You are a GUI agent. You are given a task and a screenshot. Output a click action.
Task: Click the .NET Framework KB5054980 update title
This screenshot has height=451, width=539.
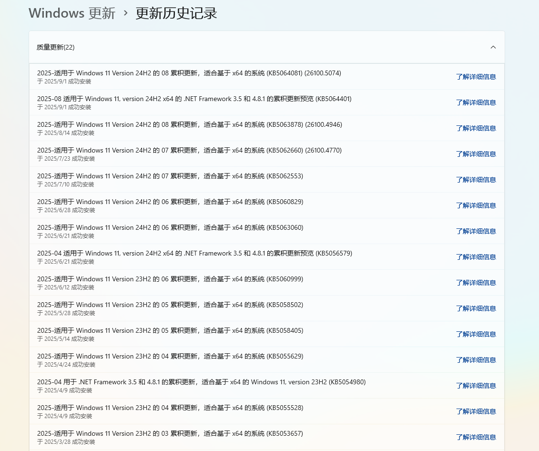pyautogui.click(x=202, y=382)
